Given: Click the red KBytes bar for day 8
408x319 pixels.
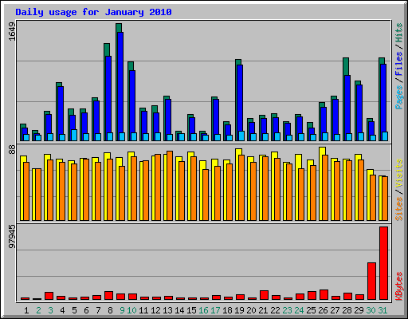Looking at the screenshot, I should click(x=108, y=296).
